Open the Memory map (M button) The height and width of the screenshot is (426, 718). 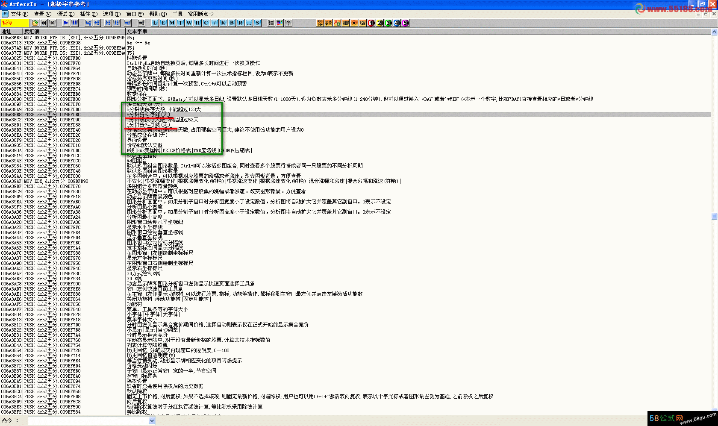172,23
